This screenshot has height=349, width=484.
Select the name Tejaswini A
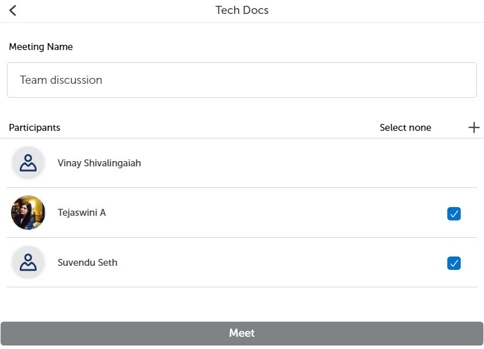tap(82, 212)
